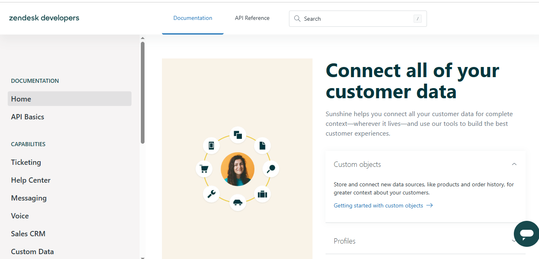This screenshot has height=259, width=539.
Task: Click the briefcase icon in circle
Action: [262, 194]
